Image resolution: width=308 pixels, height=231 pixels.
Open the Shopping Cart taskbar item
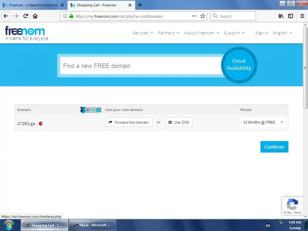coord(45,225)
